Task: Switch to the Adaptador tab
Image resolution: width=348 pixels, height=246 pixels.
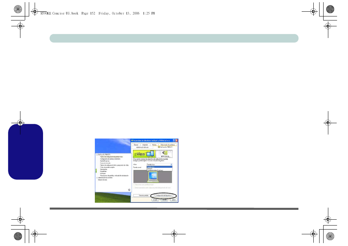Action: (x=145, y=145)
